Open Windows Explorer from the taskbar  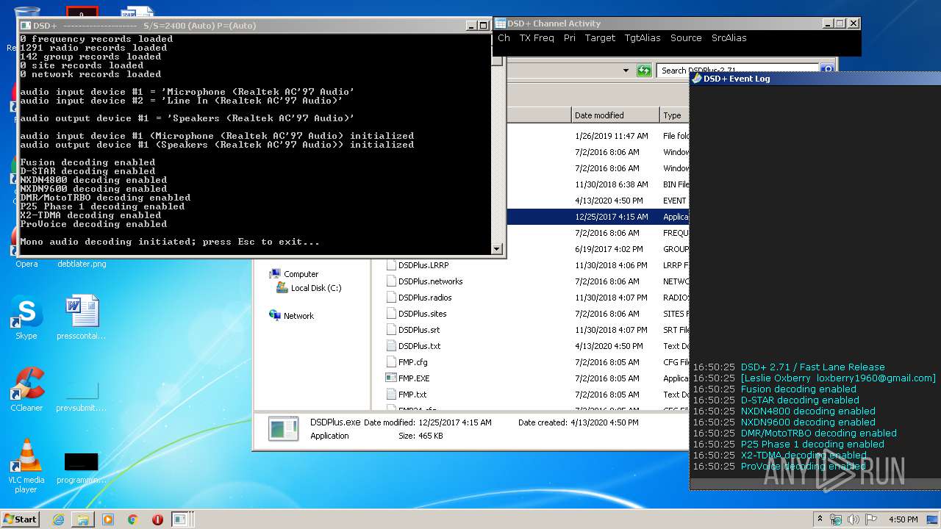[x=83, y=519]
